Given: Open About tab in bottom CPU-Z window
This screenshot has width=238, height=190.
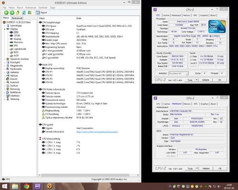Looking at the screenshot, I should (x=213, y=104).
